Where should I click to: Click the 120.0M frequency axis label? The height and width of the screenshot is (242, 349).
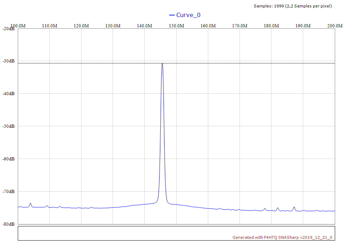[81, 26]
